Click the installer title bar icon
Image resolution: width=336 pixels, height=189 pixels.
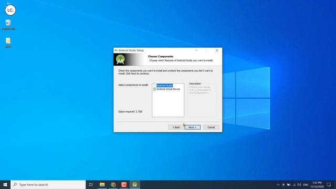(x=116, y=50)
